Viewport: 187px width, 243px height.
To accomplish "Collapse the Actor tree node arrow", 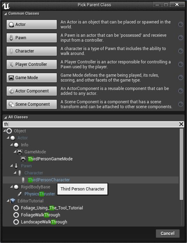I will [8, 138].
